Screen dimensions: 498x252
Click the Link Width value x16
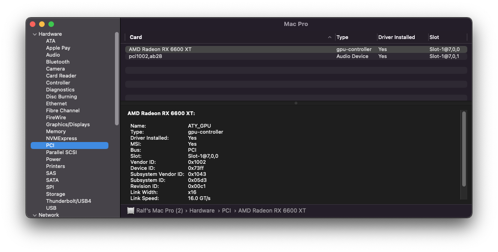(192, 193)
